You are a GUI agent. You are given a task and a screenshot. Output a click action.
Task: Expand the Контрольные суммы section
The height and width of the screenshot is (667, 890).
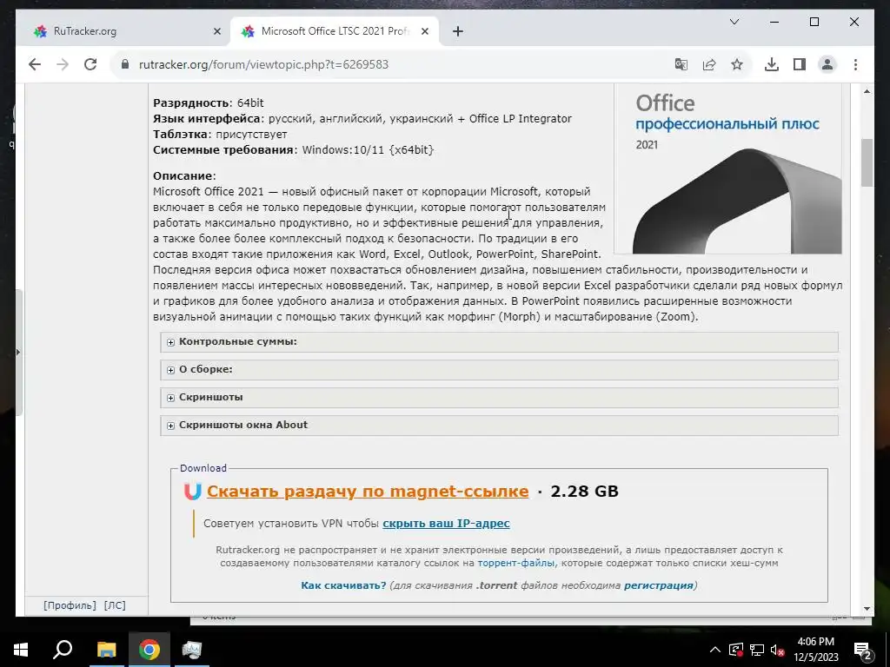click(x=500, y=342)
